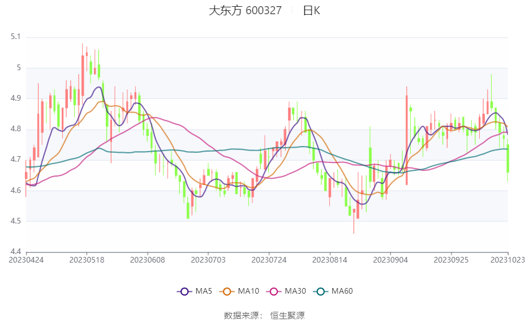Click the 恒生聚源 data source text

coord(287,315)
